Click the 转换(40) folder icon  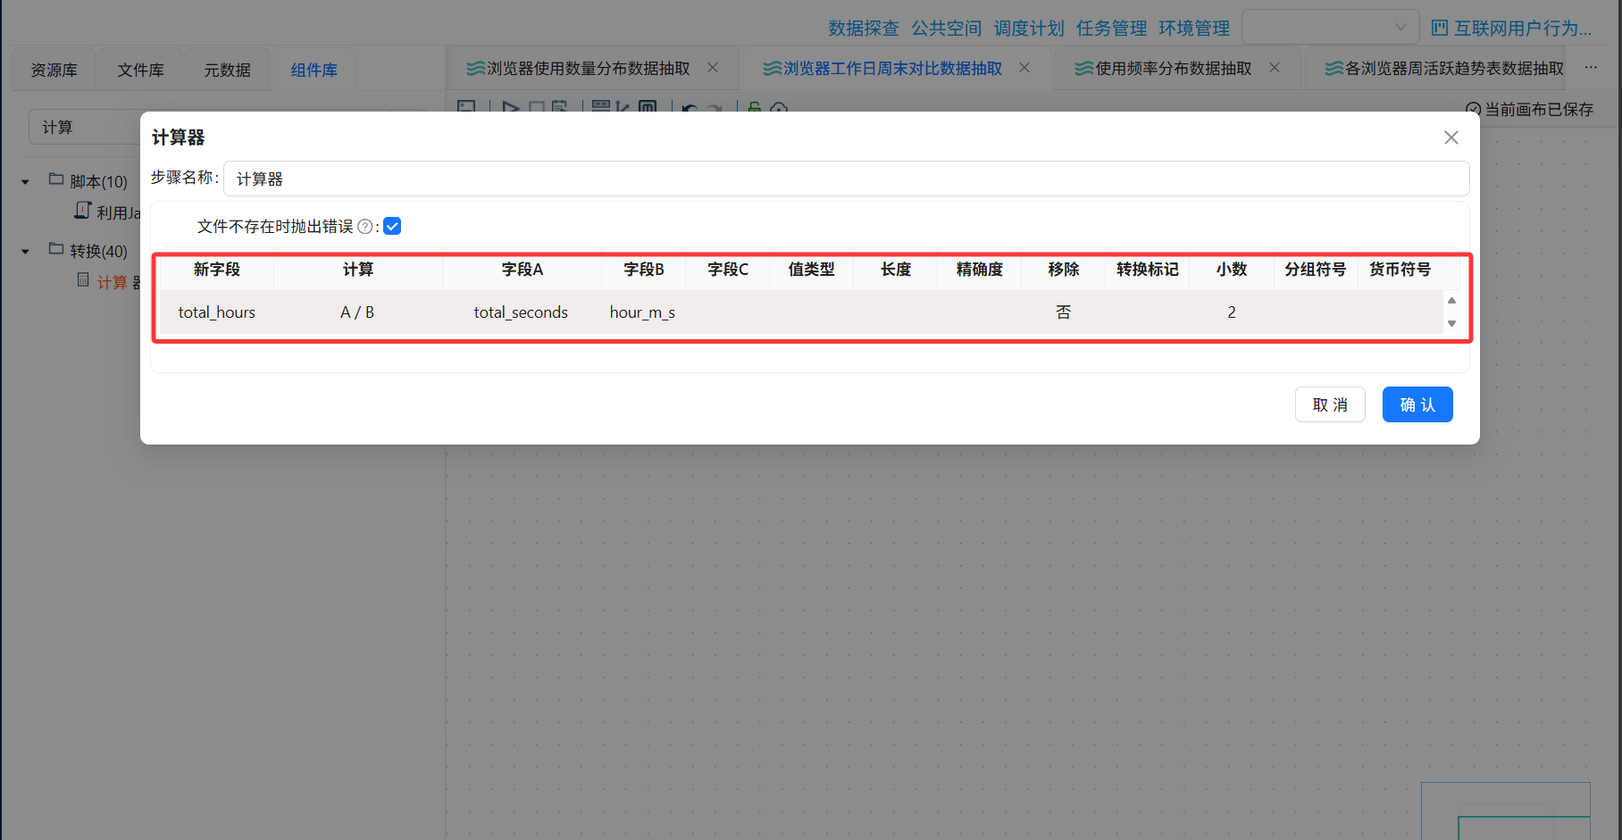(56, 249)
